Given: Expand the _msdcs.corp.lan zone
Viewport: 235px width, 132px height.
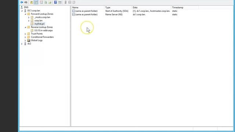Looking at the screenshot, I should pos(29,17).
